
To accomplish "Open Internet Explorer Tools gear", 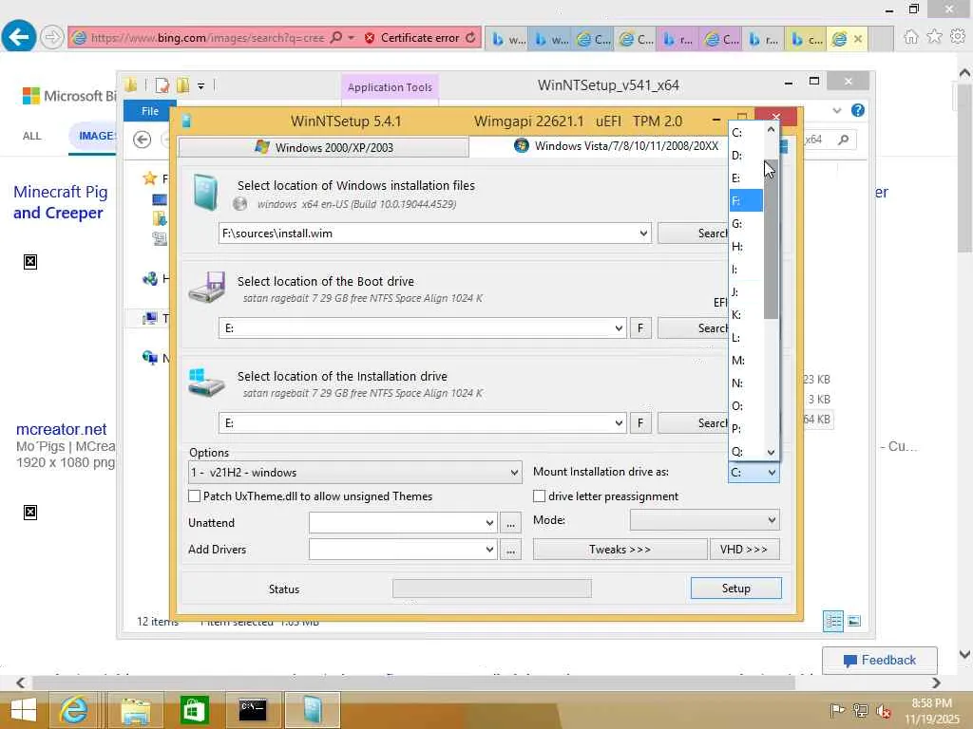I will 958,37.
